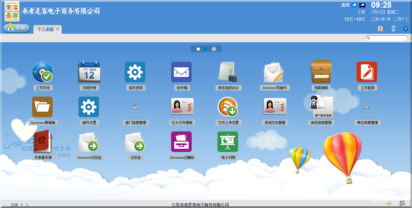Open the 工作查询 red document icon

(367, 72)
